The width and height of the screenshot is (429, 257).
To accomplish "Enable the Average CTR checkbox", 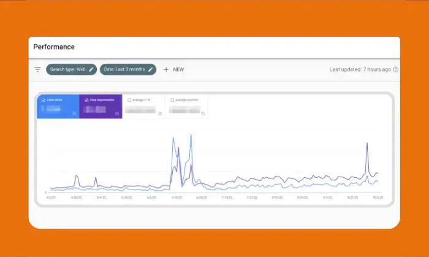I will point(129,99).
